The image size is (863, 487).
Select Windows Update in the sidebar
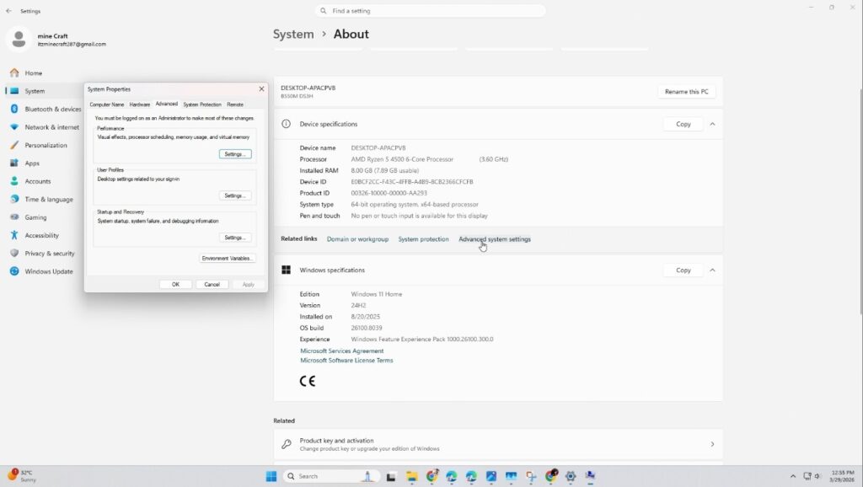(44, 271)
